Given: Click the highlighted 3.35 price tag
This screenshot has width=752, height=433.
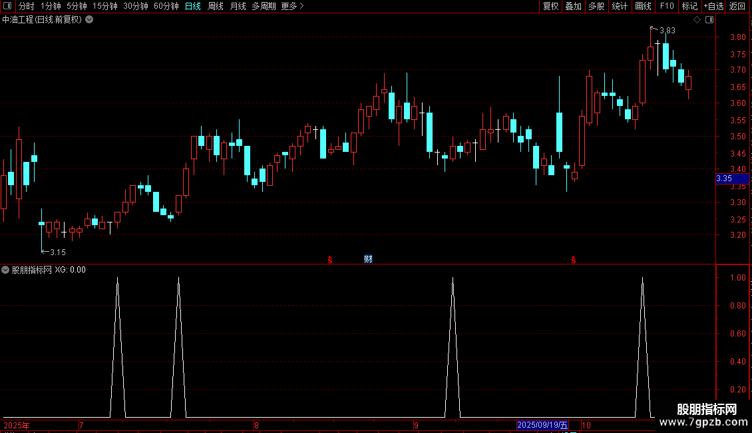Looking at the screenshot, I should pos(732,179).
